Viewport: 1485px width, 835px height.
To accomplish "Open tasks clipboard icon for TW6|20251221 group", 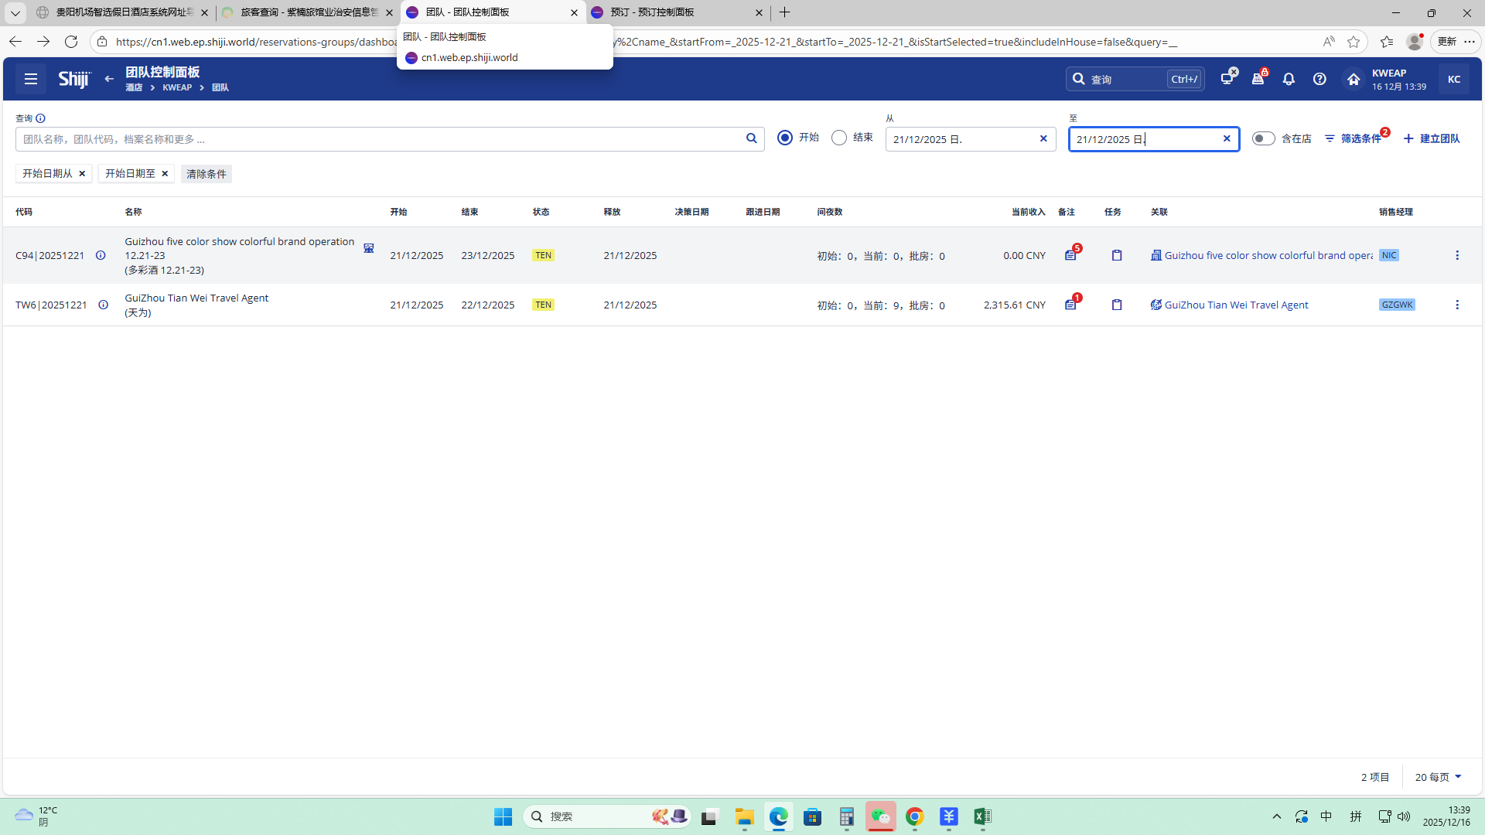I will [x=1117, y=305].
